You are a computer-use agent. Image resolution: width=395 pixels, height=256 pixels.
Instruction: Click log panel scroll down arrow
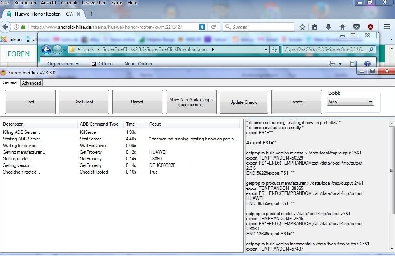pyautogui.click(x=392, y=249)
